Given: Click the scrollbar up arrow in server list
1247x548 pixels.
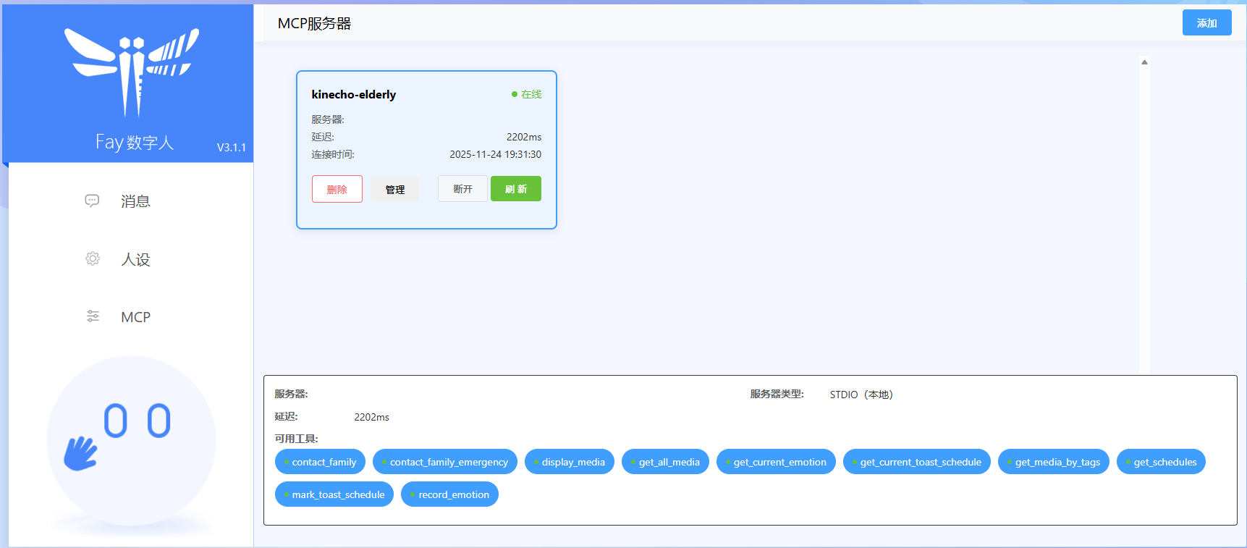Looking at the screenshot, I should pyautogui.click(x=1144, y=62).
